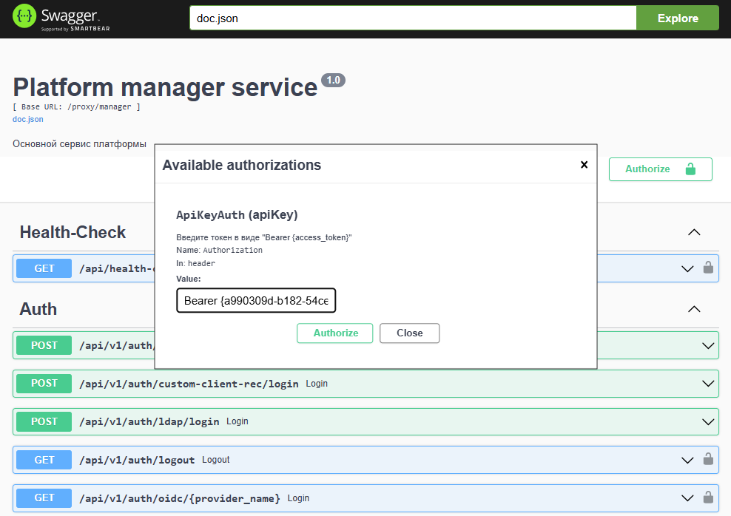Expand the oidc provider_name endpoint chevron
The width and height of the screenshot is (731, 516).
coord(687,498)
